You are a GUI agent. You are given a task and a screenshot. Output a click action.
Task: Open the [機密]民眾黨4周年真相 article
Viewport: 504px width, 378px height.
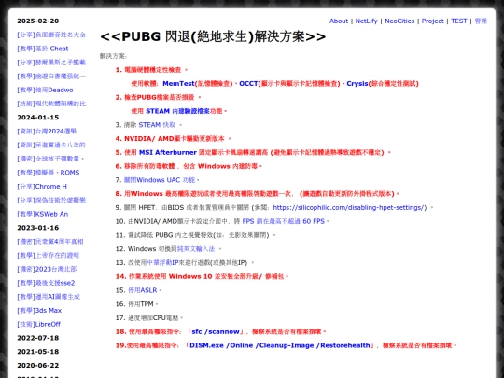click(x=50, y=242)
